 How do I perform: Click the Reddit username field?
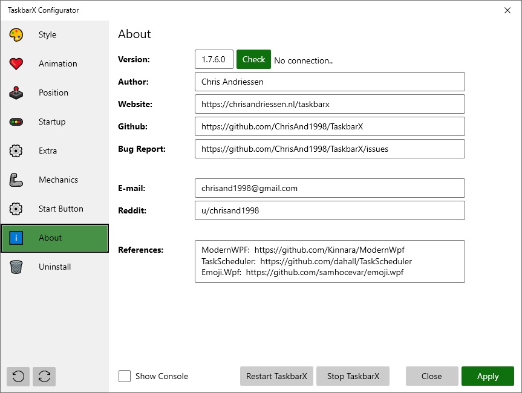coord(330,210)
